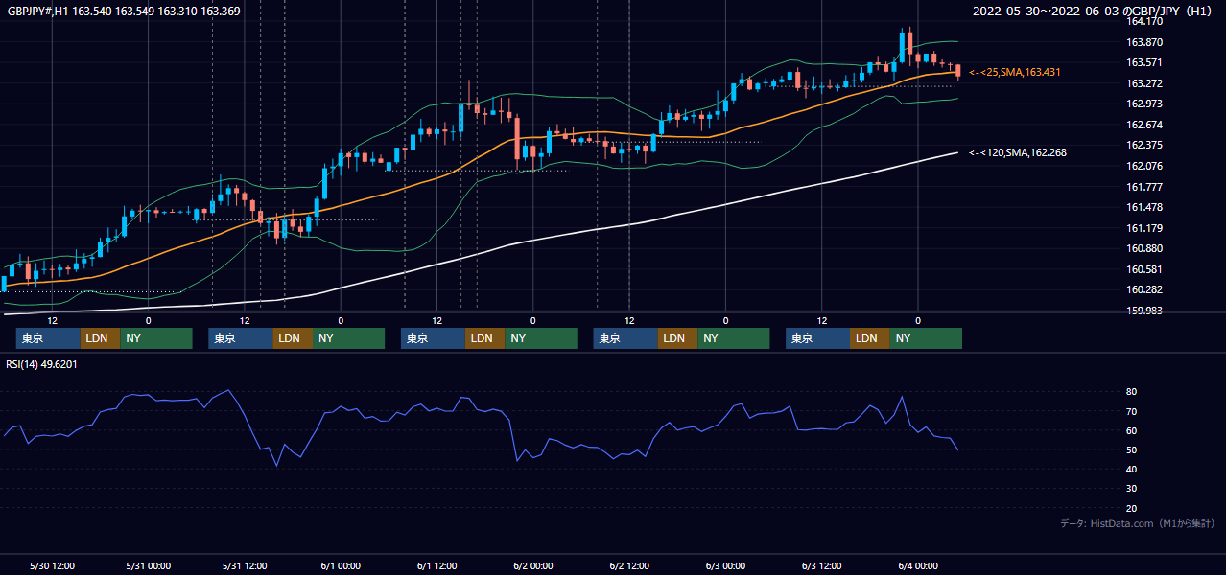
Task: Click price axis label 162.076
Action: 1145,166
